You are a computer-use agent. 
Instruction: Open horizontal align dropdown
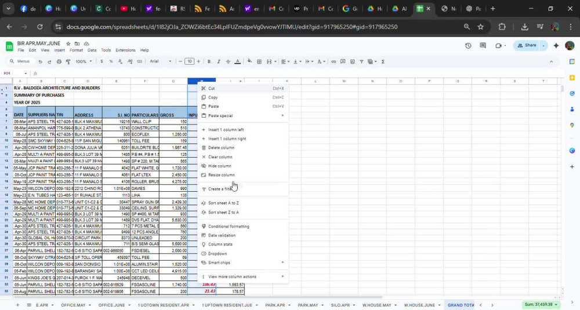coord(285,61)
